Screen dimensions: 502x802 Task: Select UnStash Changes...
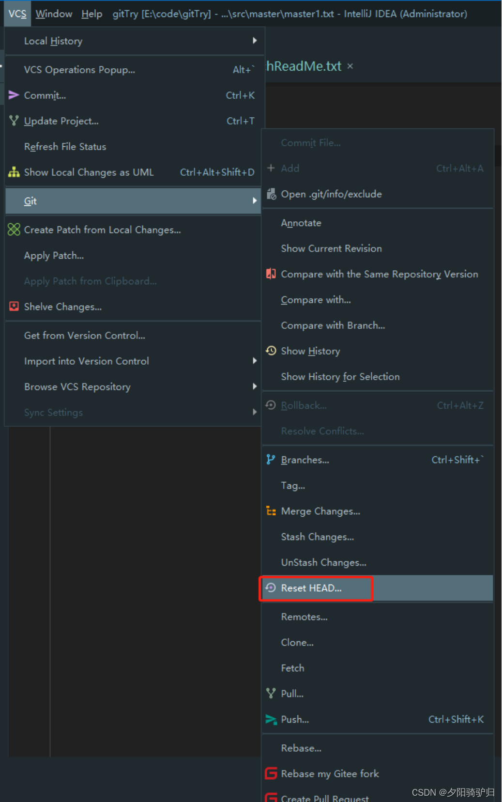pyautogui.click(x=378, y=562)
